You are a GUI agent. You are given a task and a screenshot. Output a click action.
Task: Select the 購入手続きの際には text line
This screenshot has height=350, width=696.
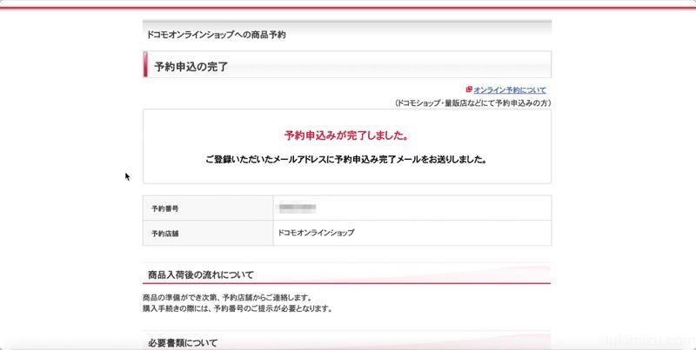[x=238, y=308]
